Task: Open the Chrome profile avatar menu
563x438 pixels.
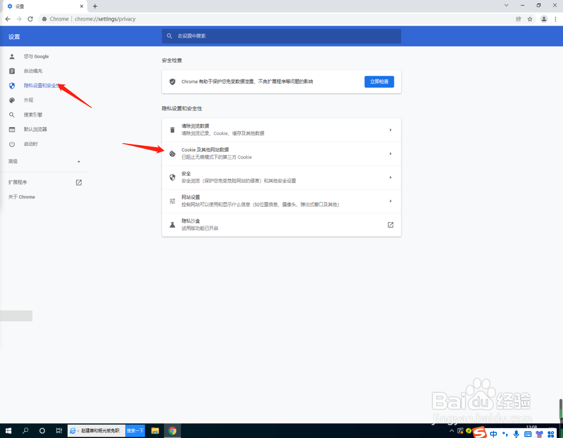Action: [x=544, y=19]
